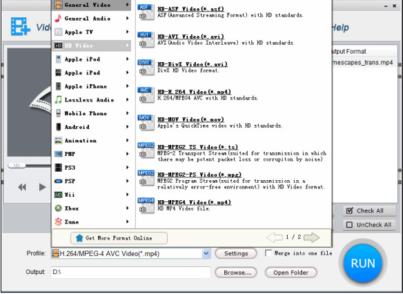
Task: Click the AVI format icon
Action: tap(146, 39)
